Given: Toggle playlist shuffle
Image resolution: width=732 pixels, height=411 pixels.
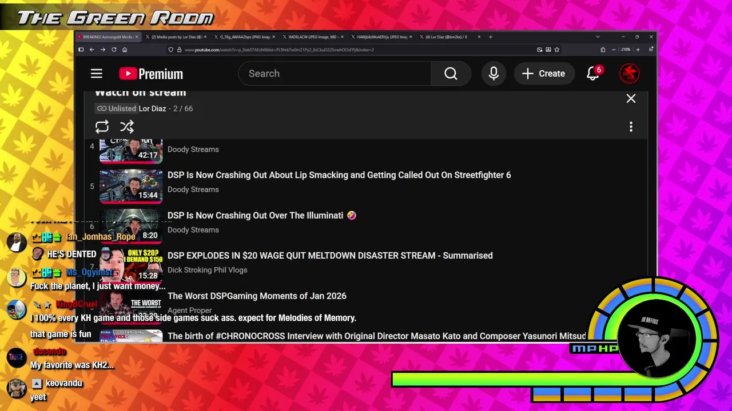Looking at the screenshot, I should pos(127,127).
